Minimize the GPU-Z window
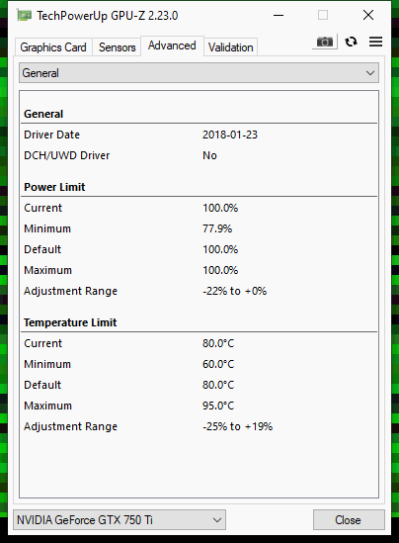399x543 pixels. 279,16
